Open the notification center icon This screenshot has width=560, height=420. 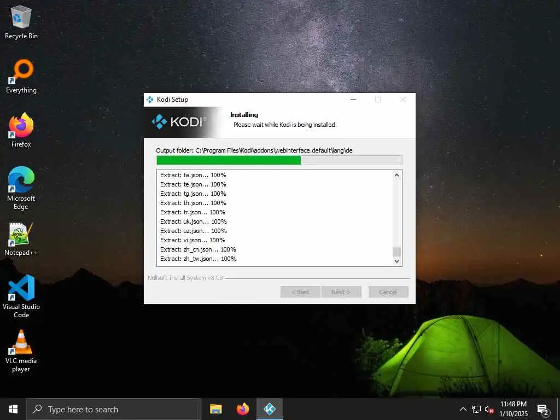(x=542, y=410)
